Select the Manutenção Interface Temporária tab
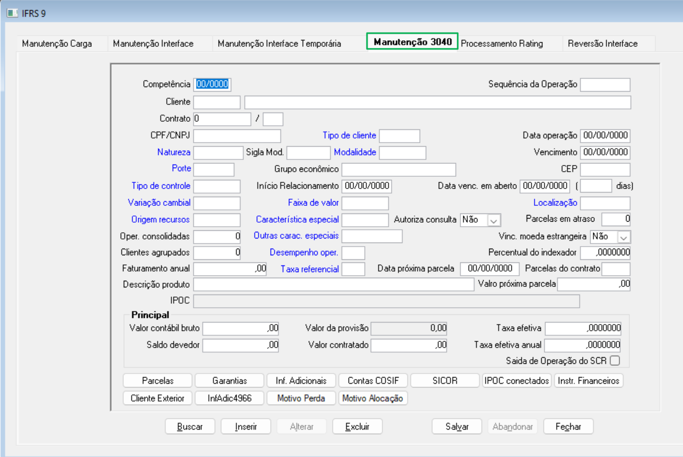Viewport: 683px width, 457px height. (279, 44)
